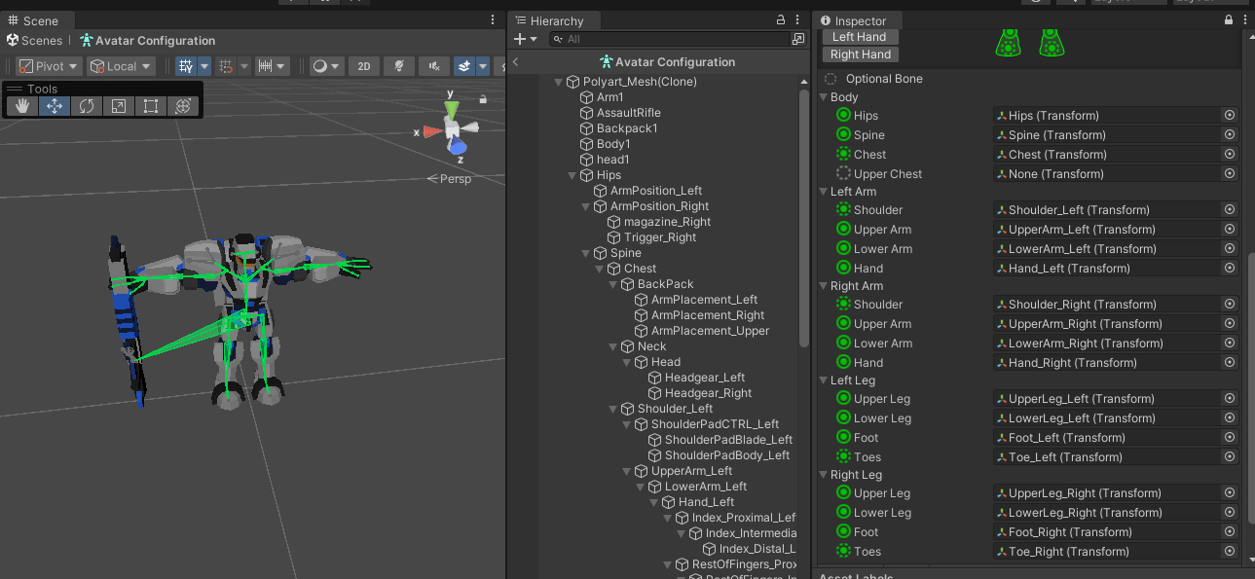
Task: Focus the Hierarchy search field
Action: 668,39
